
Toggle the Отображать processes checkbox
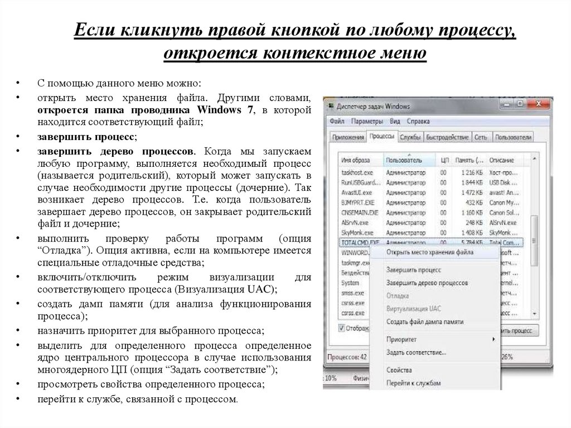tap(342, 328)
